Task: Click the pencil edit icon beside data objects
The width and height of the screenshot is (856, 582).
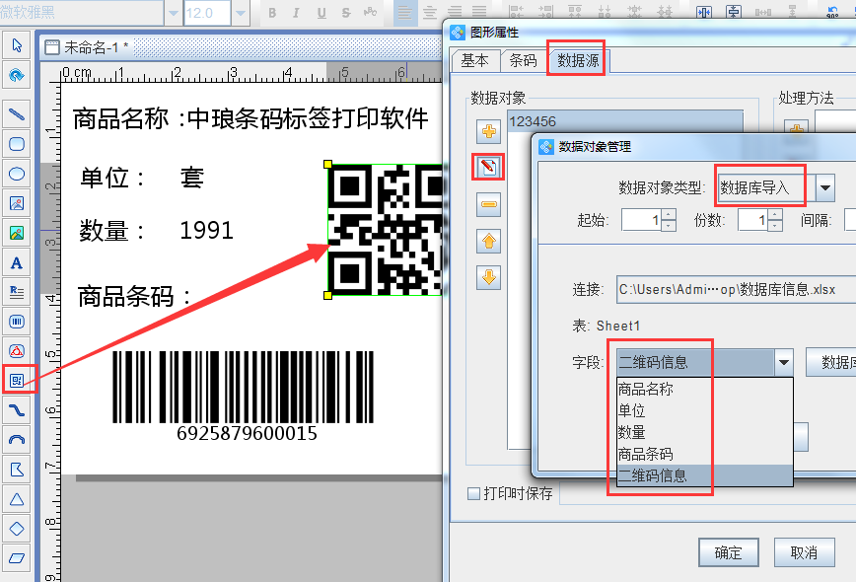Action: click(x=487, y=166)
